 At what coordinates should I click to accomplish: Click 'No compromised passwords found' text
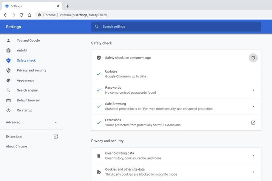point(130,93)
